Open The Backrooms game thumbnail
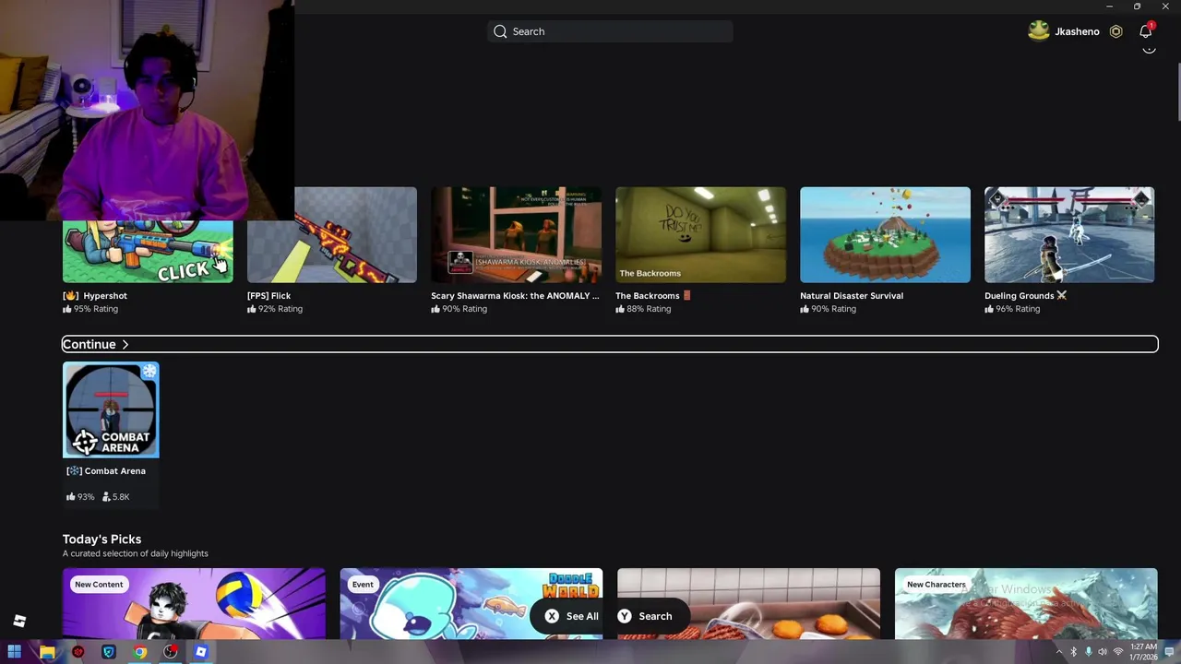Image resolution: width=1181 pixels, height=664 pixels. click(700, 235)
